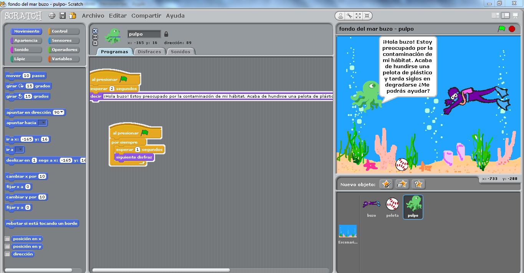Select the grow sprite tool
524x273 pixels.
358,16
